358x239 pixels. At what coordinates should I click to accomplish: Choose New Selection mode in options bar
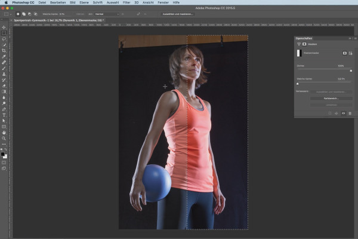tap(18, 14)
